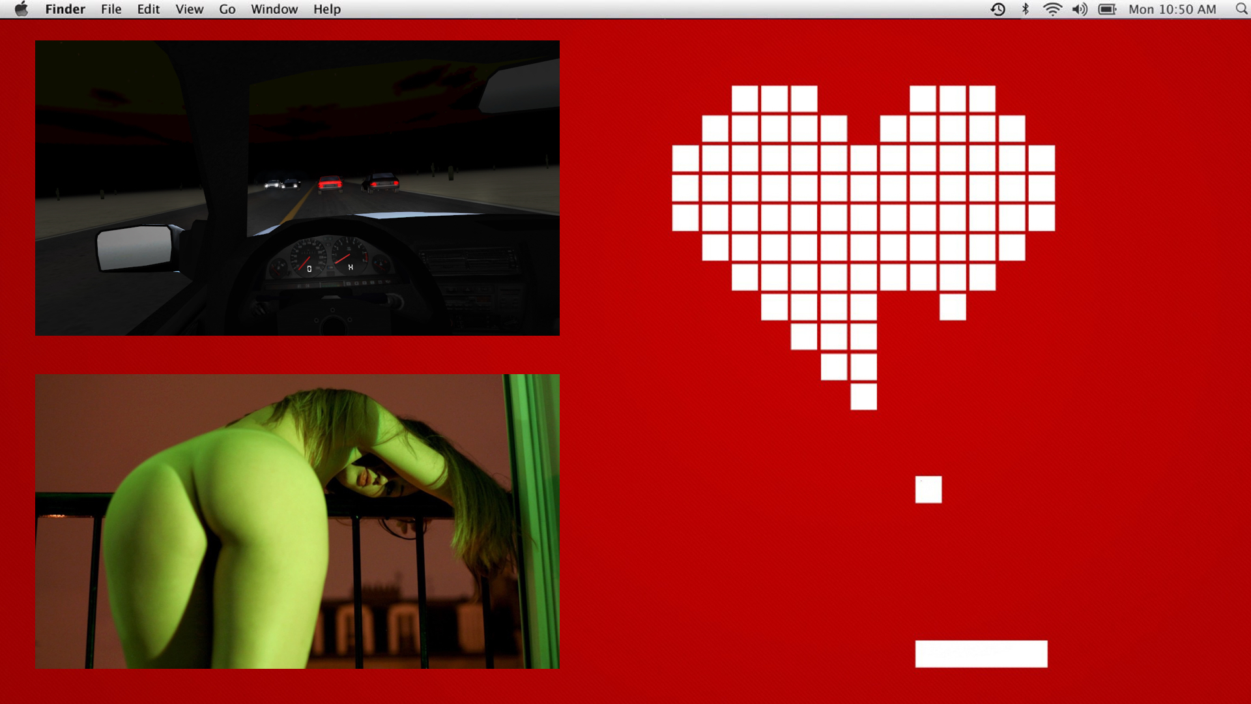Open the File menu
Viewport: 1251px width, 704px height.
(x=111, y=9)
